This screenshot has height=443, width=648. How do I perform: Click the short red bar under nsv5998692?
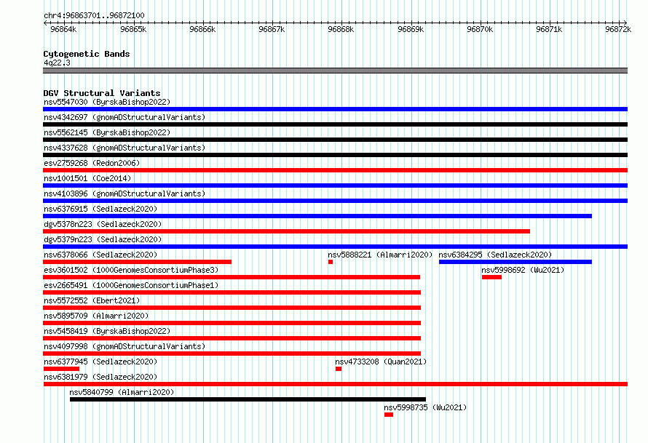coord(491,277)
